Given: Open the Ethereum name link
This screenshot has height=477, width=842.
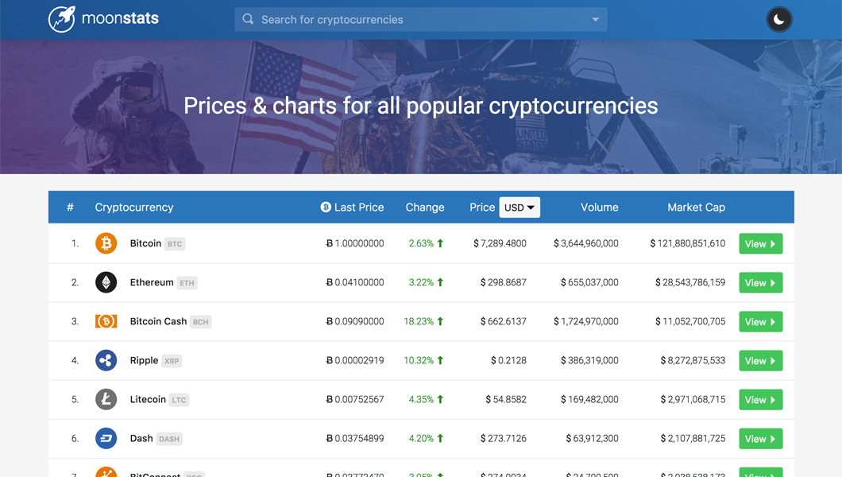Looking at the screenshot, I should coord(152,282).
